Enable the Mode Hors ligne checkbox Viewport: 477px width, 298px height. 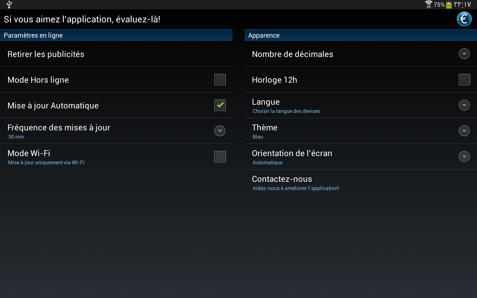pyautogui.click(x=220, y=80)
